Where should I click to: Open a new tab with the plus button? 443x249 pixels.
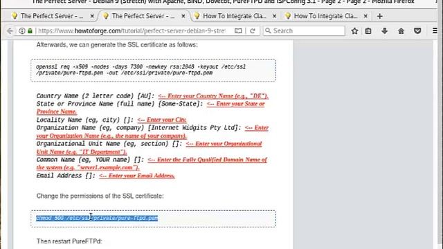[x=380, y=16]
